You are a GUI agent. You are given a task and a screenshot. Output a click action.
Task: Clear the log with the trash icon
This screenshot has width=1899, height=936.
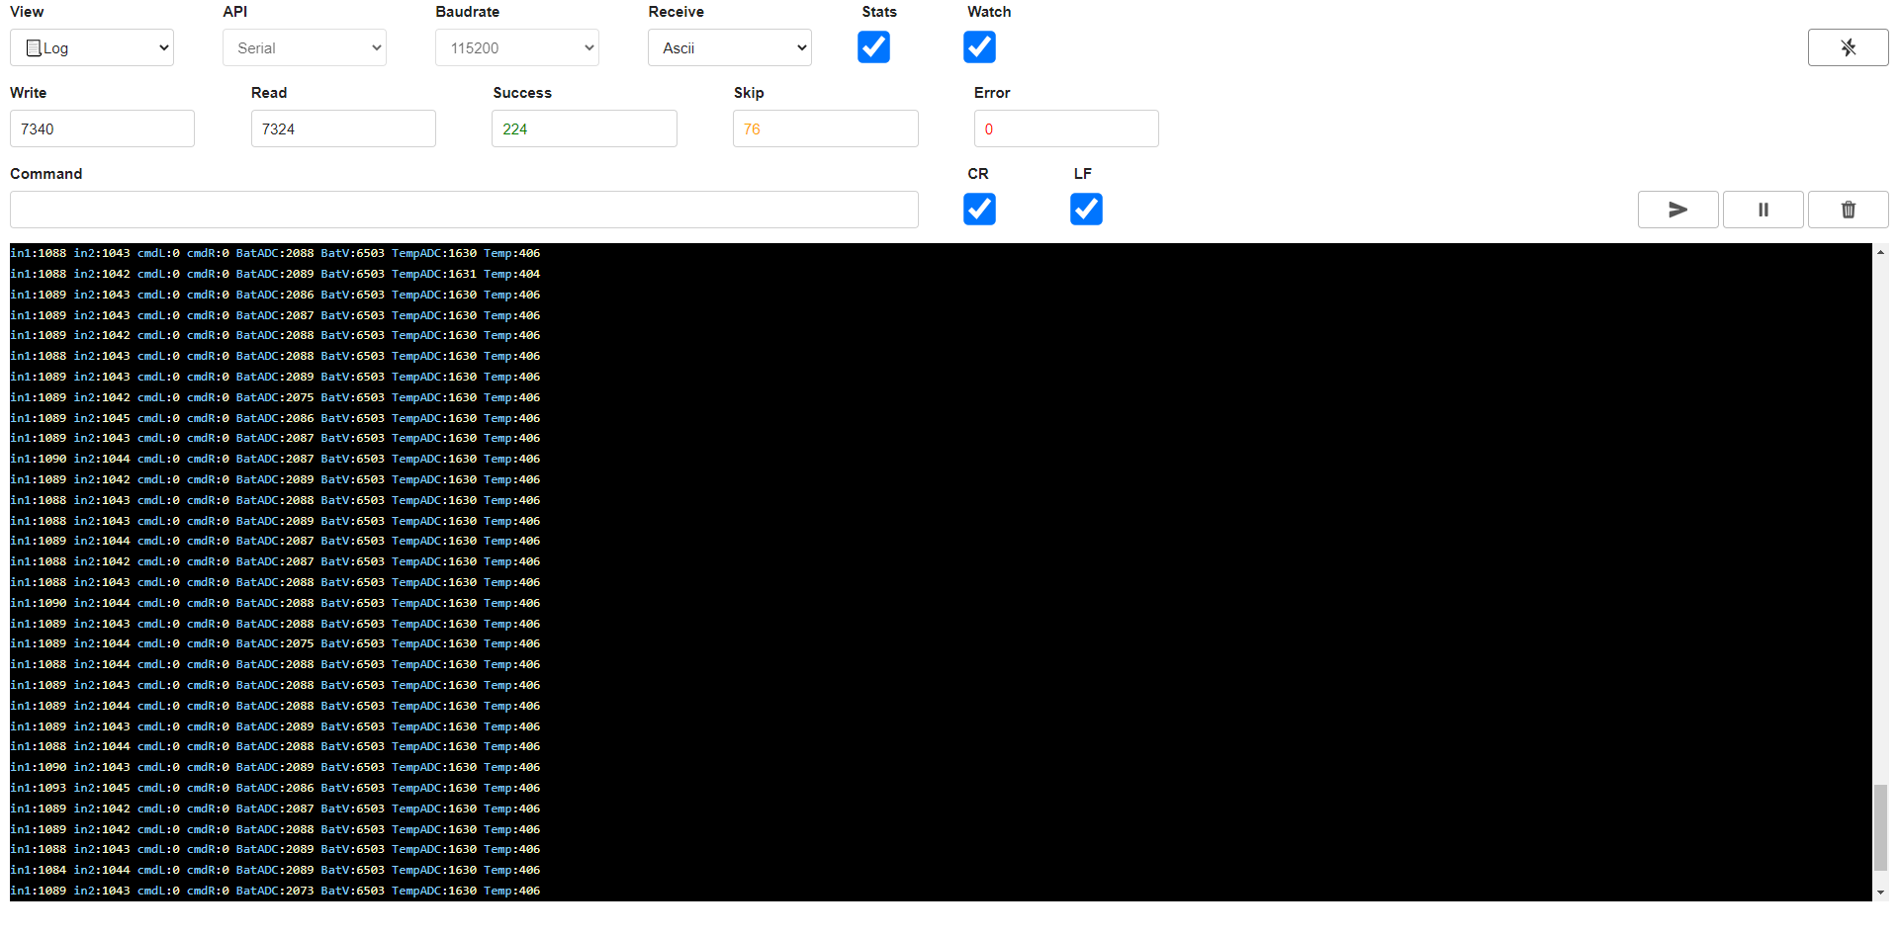click(1848, 209)
